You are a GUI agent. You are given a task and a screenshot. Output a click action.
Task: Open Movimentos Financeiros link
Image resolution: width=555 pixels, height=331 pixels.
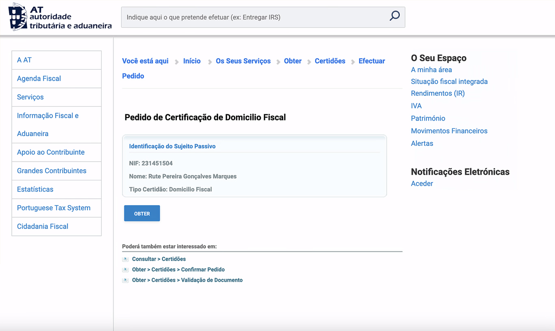click(449, 131)
